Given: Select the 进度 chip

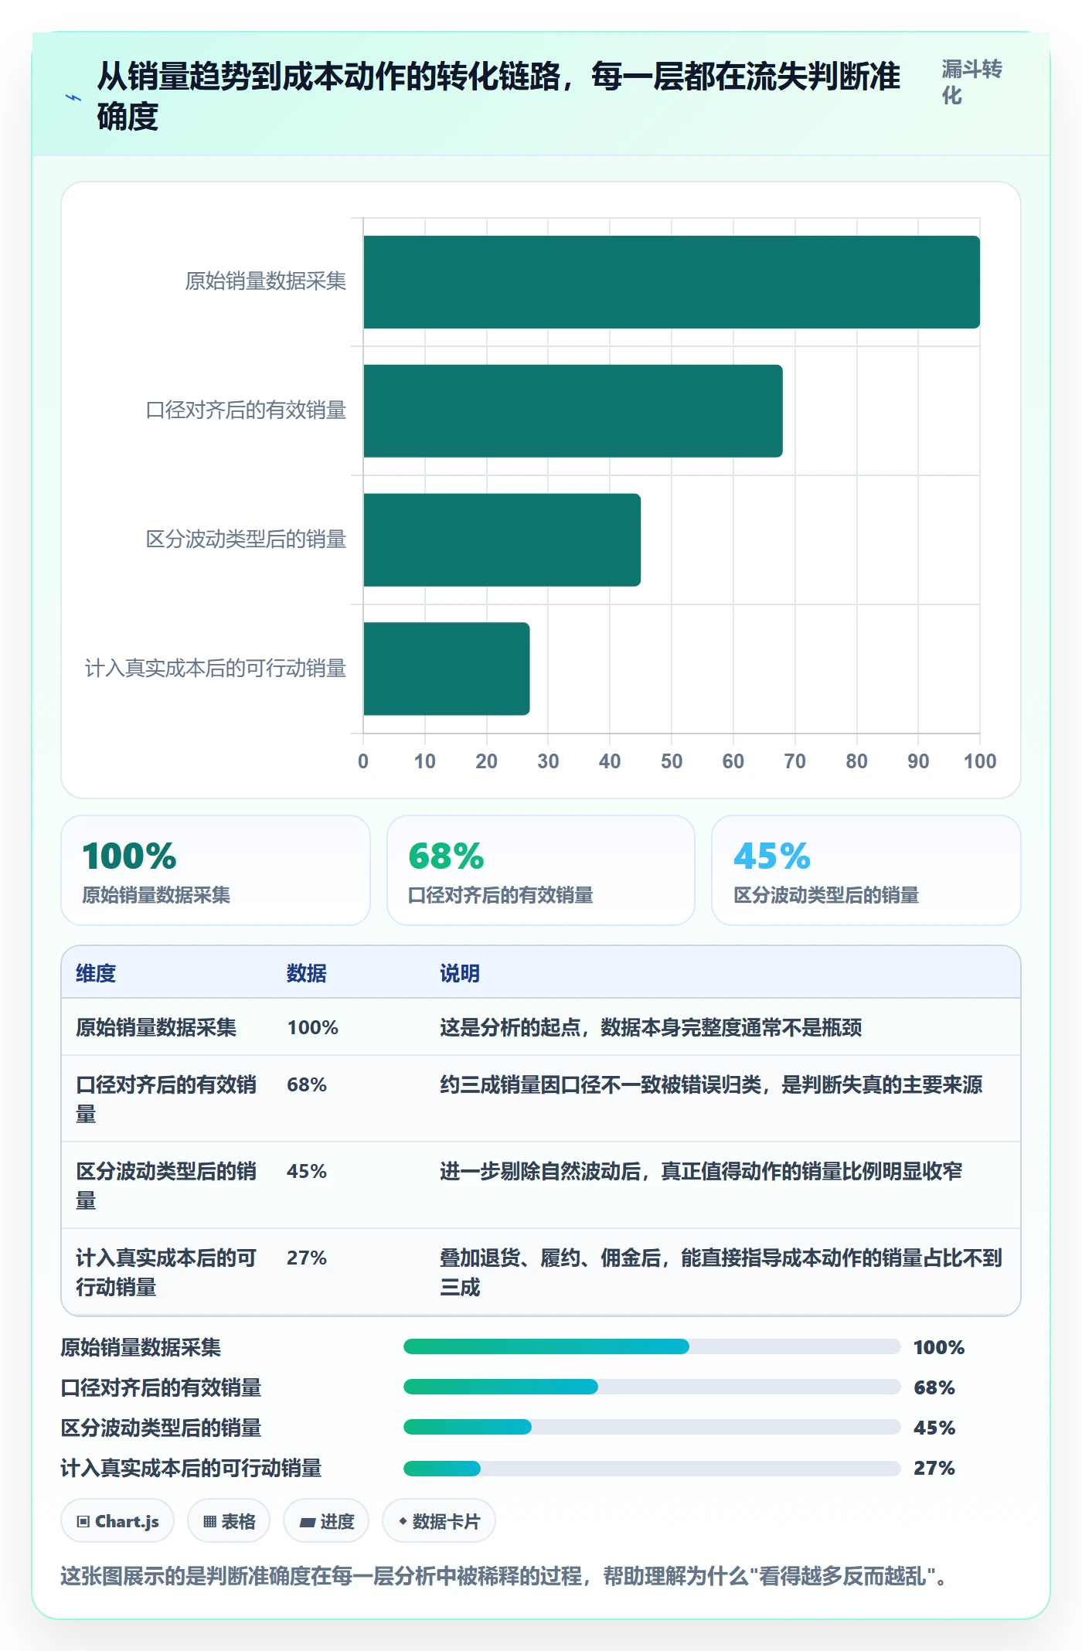Looking at the screenshot, I should [x=326, y=1521].
